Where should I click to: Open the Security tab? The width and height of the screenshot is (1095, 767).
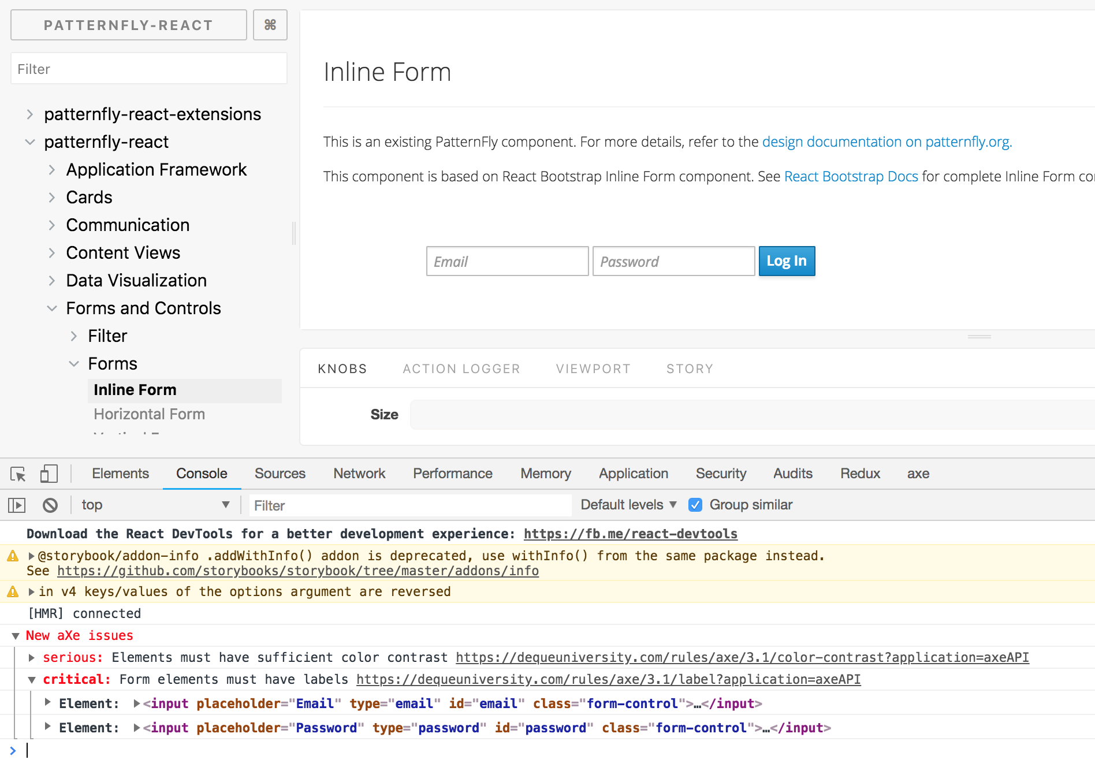721,474
